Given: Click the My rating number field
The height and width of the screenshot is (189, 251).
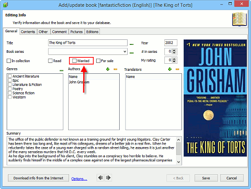Looking at the screenshot, I should tap(168, 60).
